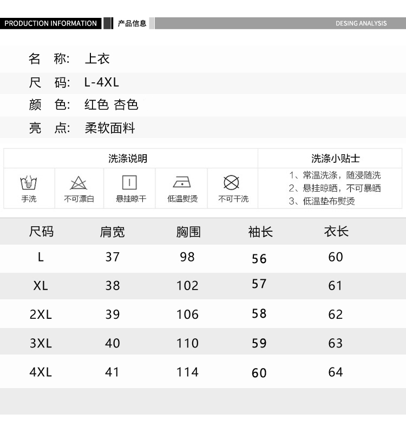The width and height of the screenshot is (406, 433).
Task: Click the PRODUCTION INFORMATION header label
Action: 50,23
